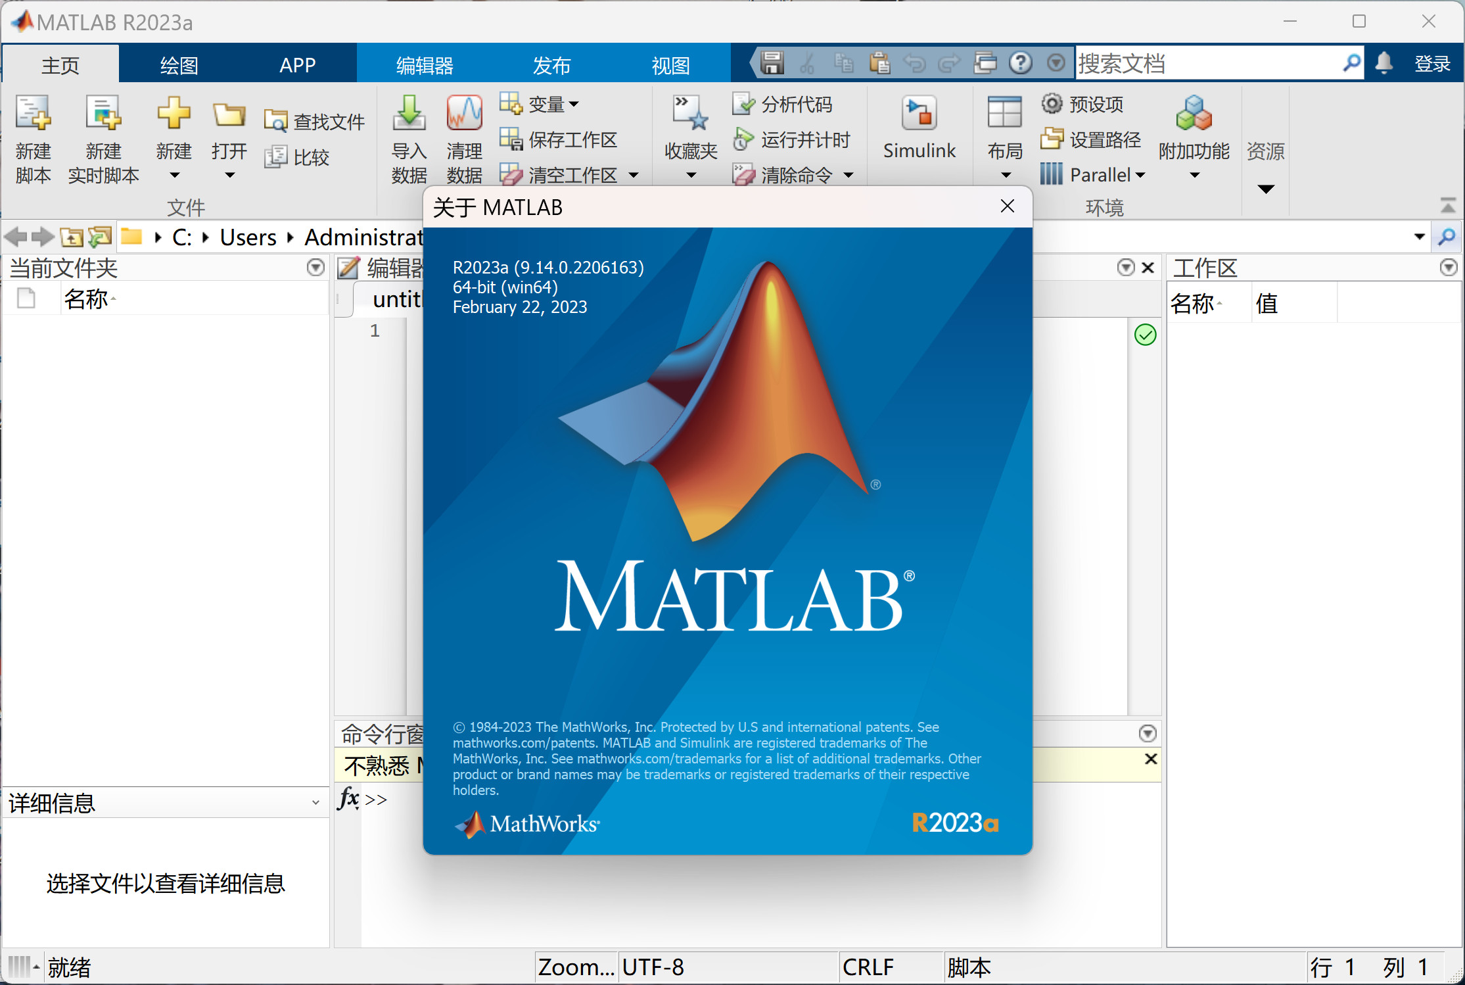Click the notification bell icon
1465x985 pixels.
tap(1384, 63)
